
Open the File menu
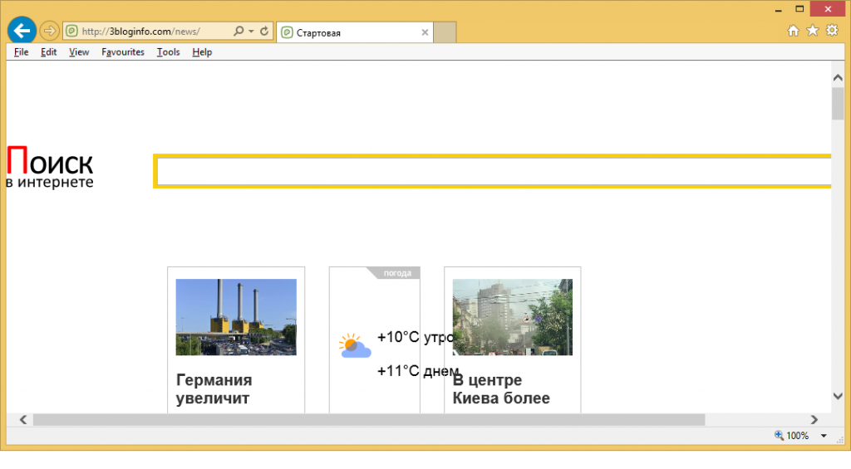click(21, 51)
